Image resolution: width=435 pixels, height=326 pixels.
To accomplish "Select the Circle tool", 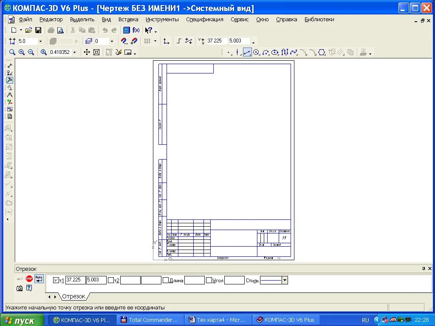I will click(256, 52).
